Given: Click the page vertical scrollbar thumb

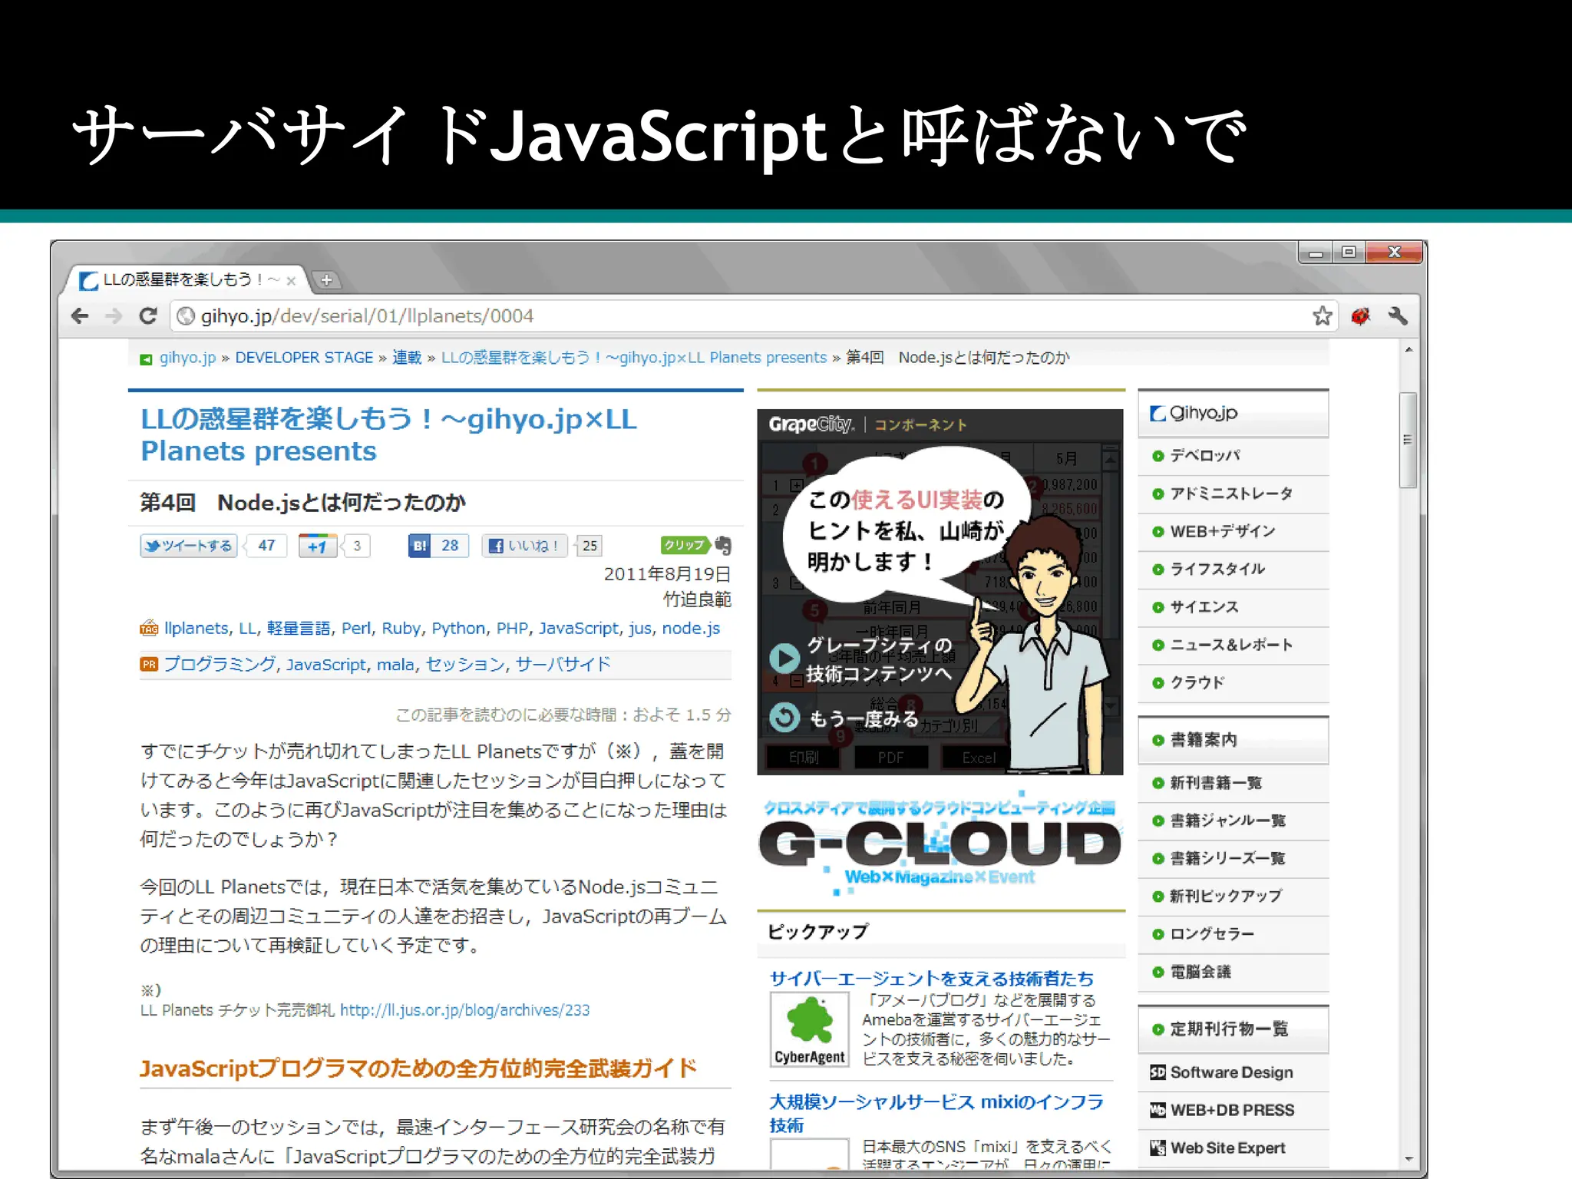Looking at the screenshot, I should (1408, 441).
